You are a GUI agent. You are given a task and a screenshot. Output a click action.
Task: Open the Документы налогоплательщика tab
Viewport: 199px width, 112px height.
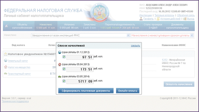point(177,26)
